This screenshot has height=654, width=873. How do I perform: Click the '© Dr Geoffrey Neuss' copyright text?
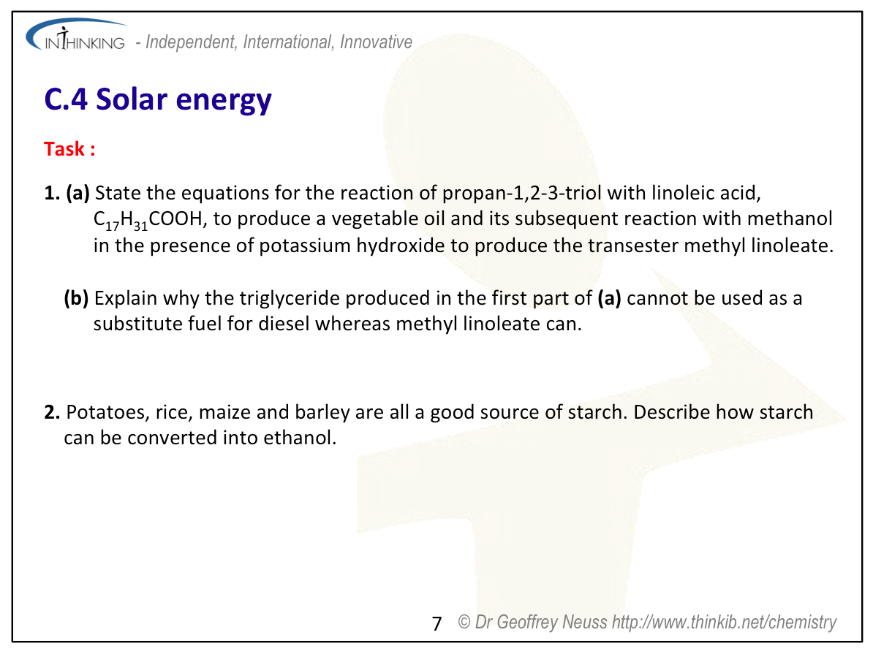(532, 623)
